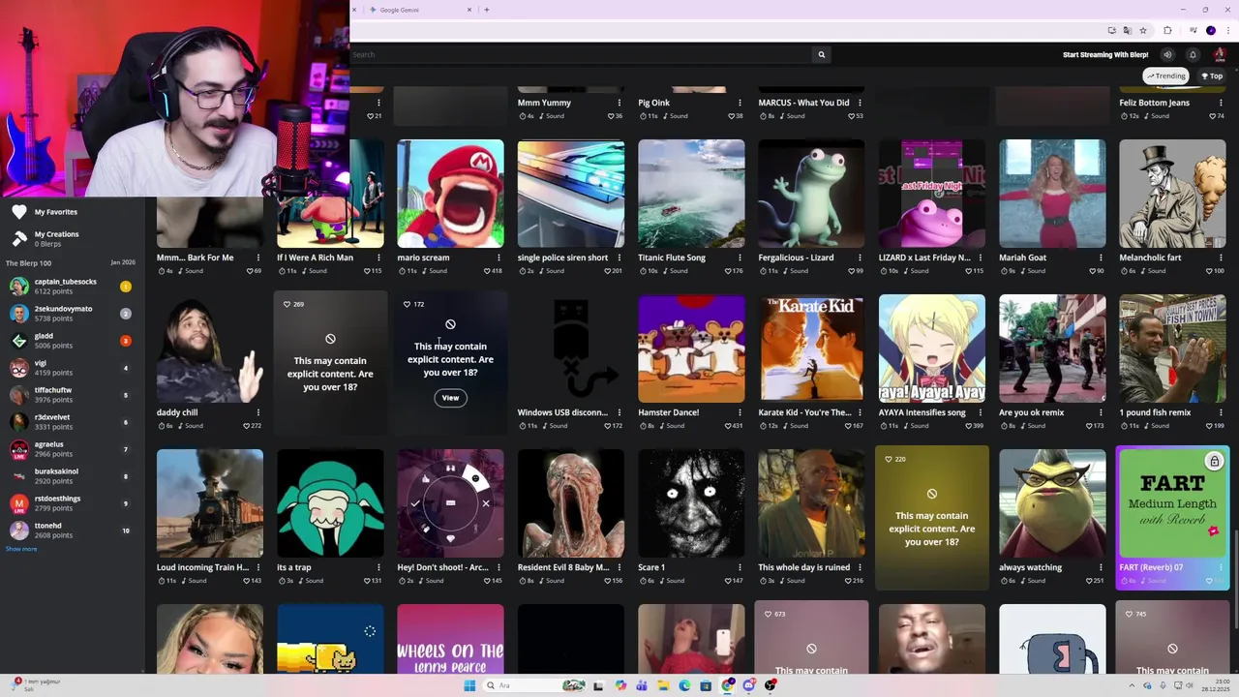The image size is (1239, 697).
Task: Open options menu for Mariah Goat
Action: pos(1101,258)
